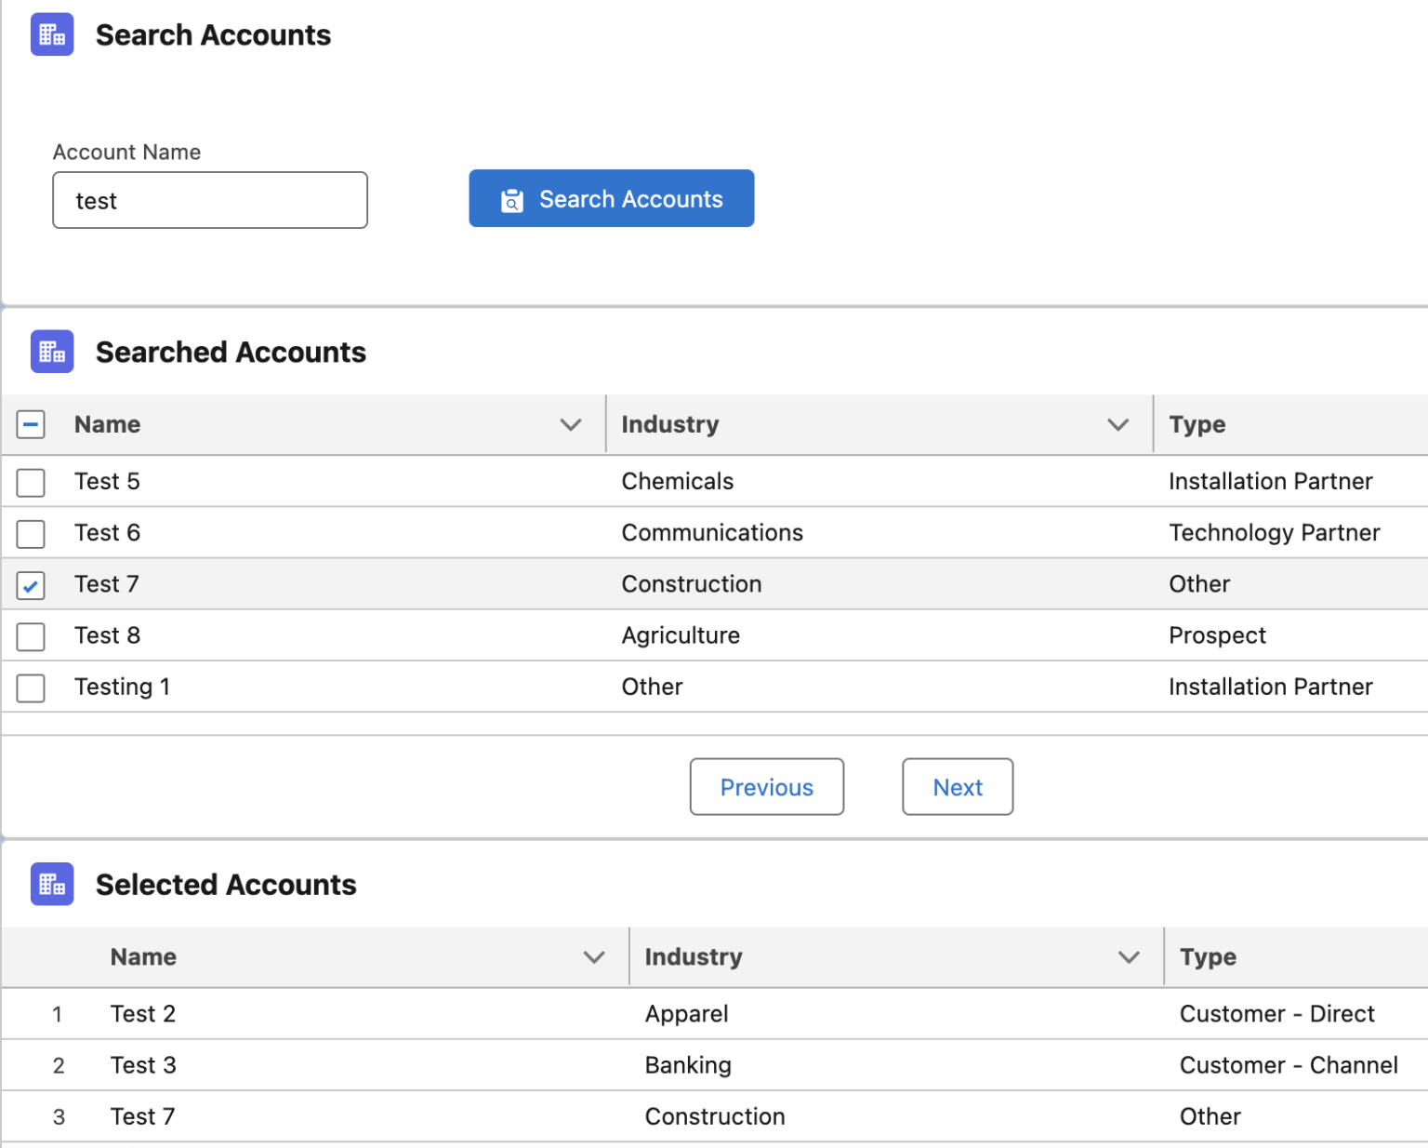Click 'Test 7' in Selected Accounts table
The height and width of the screenshot is (1148, 1428).
(x=142, y=1116)
